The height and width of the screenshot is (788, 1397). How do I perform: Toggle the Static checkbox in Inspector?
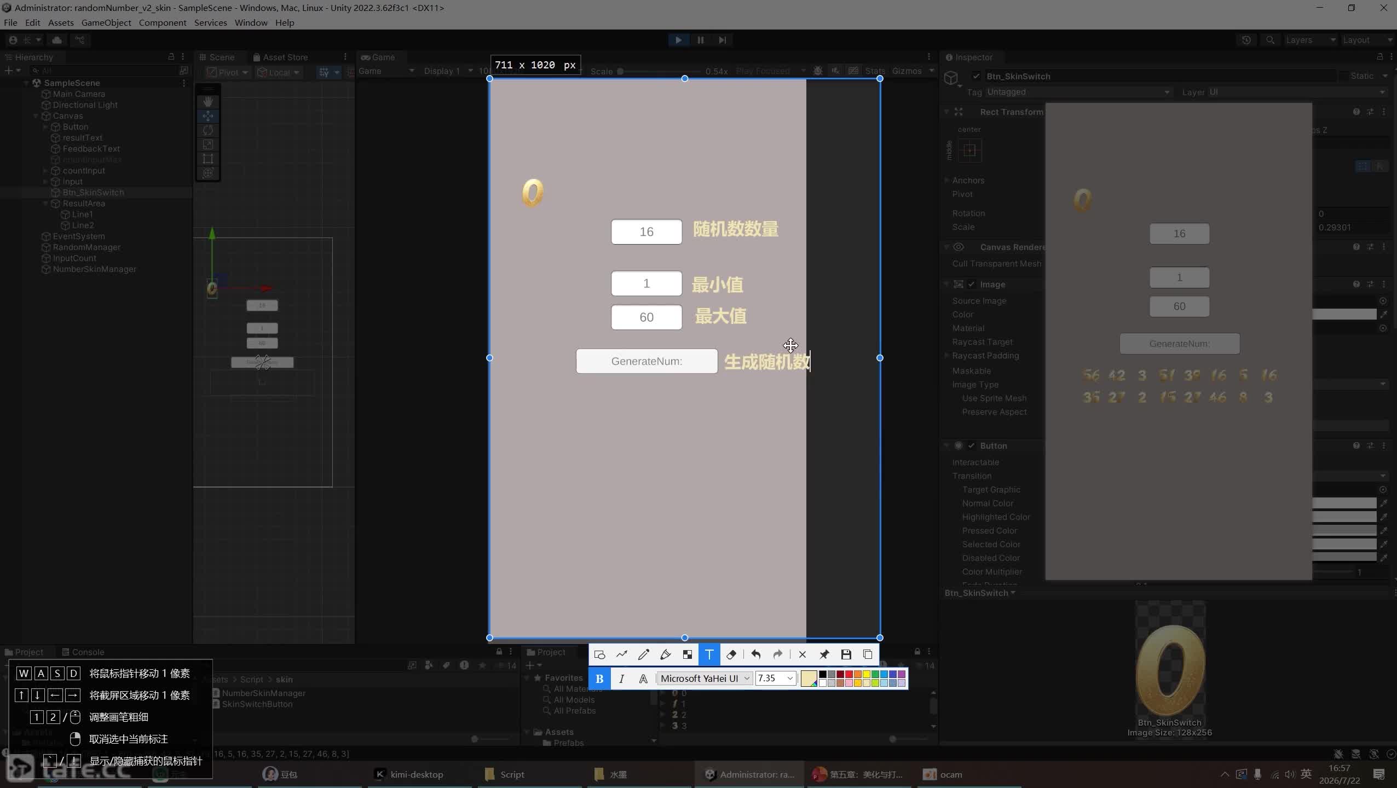click(x=1344, y=76)
